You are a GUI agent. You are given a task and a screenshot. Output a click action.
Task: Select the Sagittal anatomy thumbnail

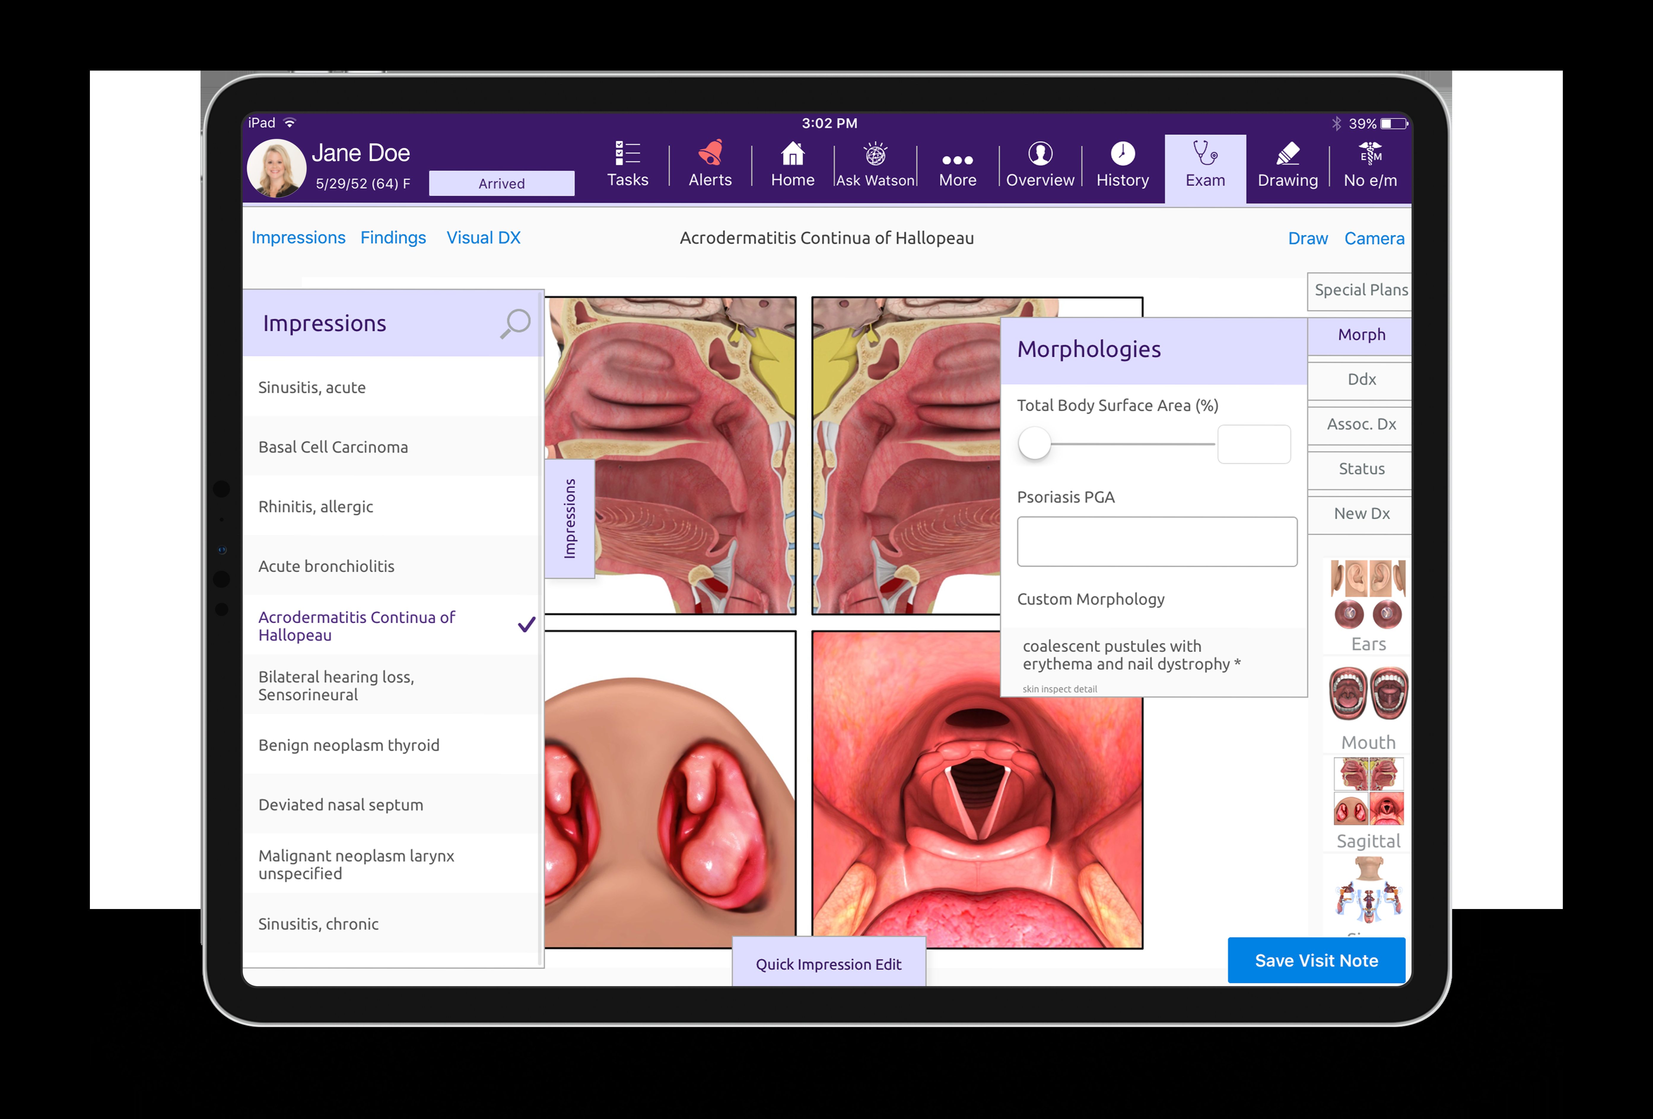pyautogui.click(x=1368, y=803)
